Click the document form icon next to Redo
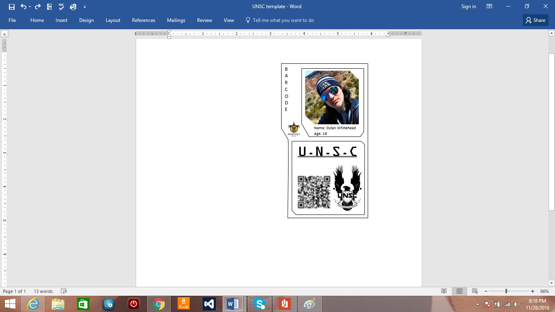Viewport: 555px width, 312px height. tap(50, 6)
